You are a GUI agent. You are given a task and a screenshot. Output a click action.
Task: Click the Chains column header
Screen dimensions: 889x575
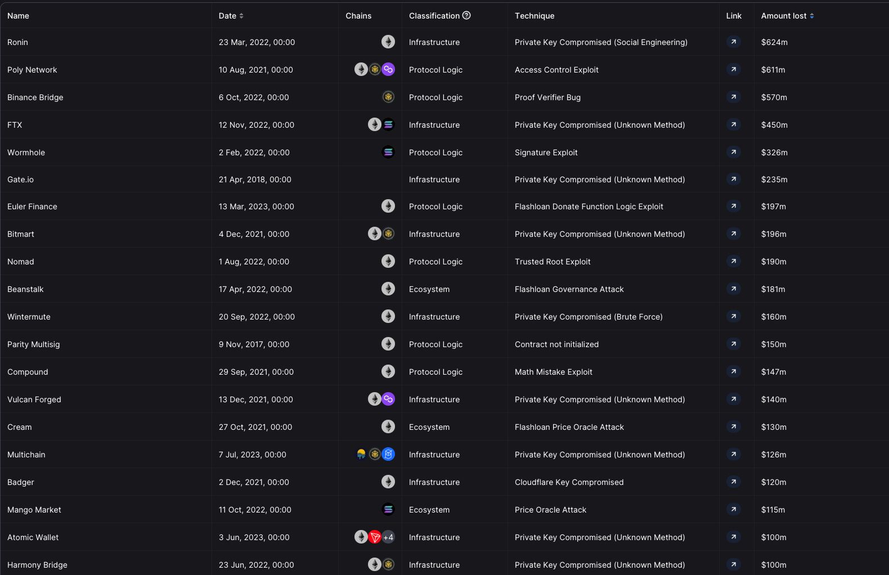pos(358,16)
